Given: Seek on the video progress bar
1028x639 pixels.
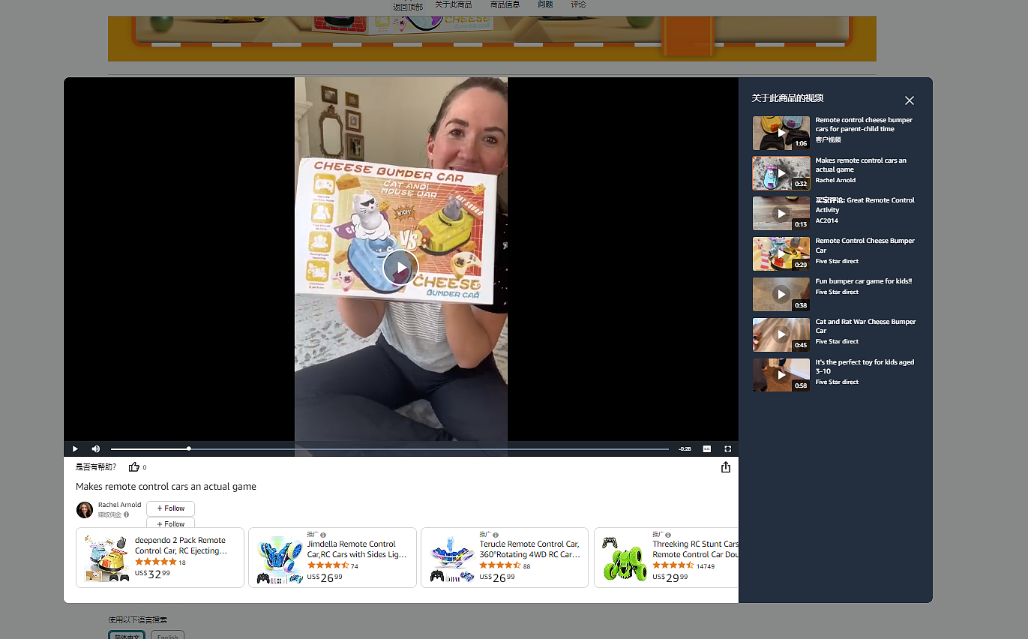Looking at the screenshot, I should (390, 448).
